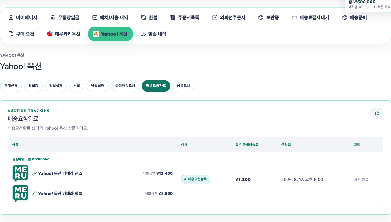Switch to the 입찰실패 filter tab
This screenshot has width=391, height=222.
tap(56, 86)
